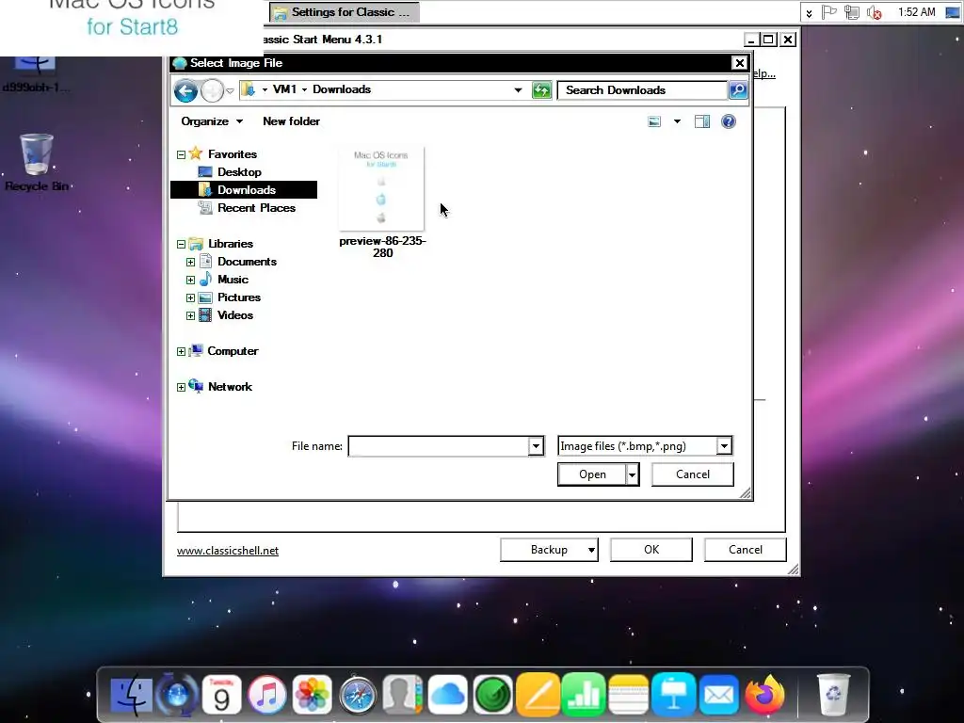Open www.classicshell.net link
This screenshot has height=723, width=964.
pos(228,550)
